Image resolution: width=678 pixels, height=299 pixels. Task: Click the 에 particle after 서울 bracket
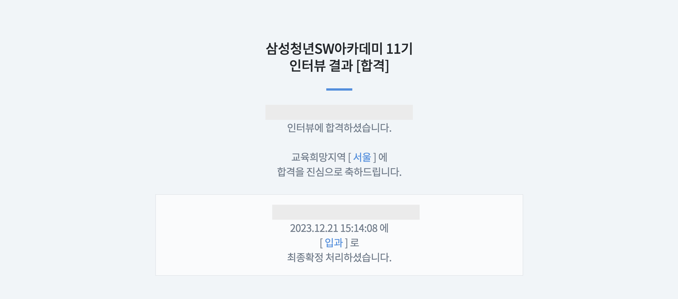coord(383,157)
